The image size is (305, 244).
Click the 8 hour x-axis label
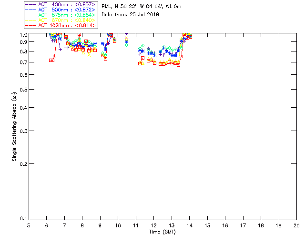click(x=82, y=225)
